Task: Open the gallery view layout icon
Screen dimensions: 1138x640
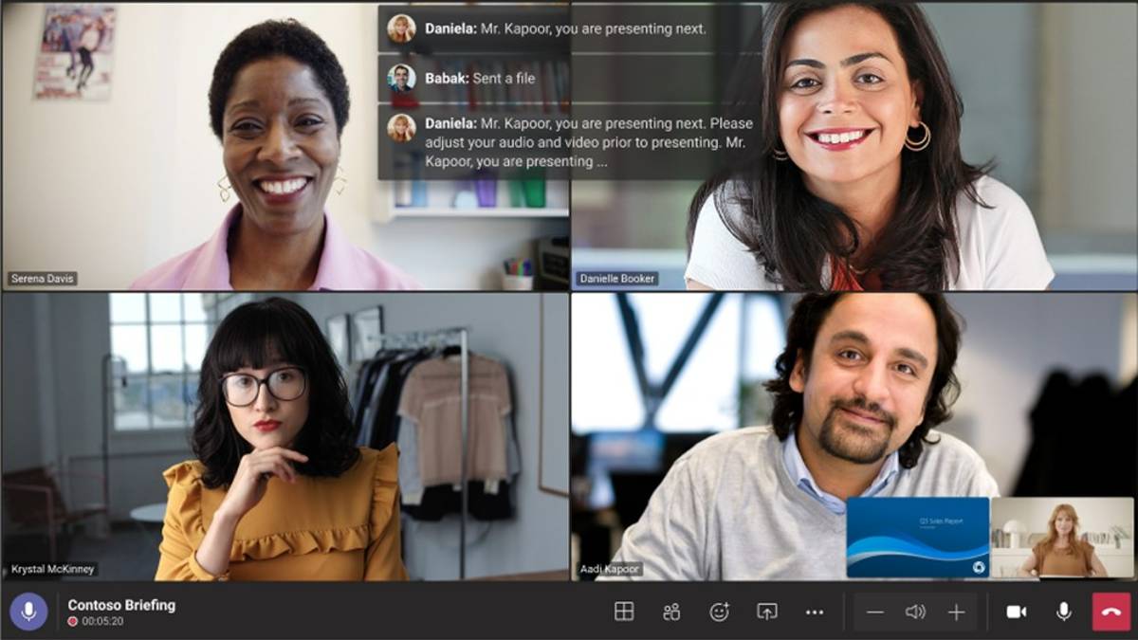Action: [624, 612]
